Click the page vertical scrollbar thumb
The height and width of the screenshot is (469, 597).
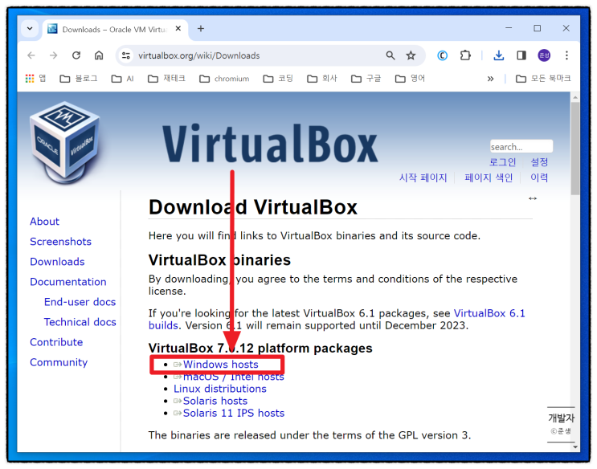pos(575,149)
